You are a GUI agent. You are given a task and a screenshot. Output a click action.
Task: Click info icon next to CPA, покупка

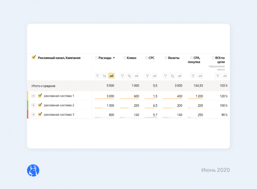[191, 58]
